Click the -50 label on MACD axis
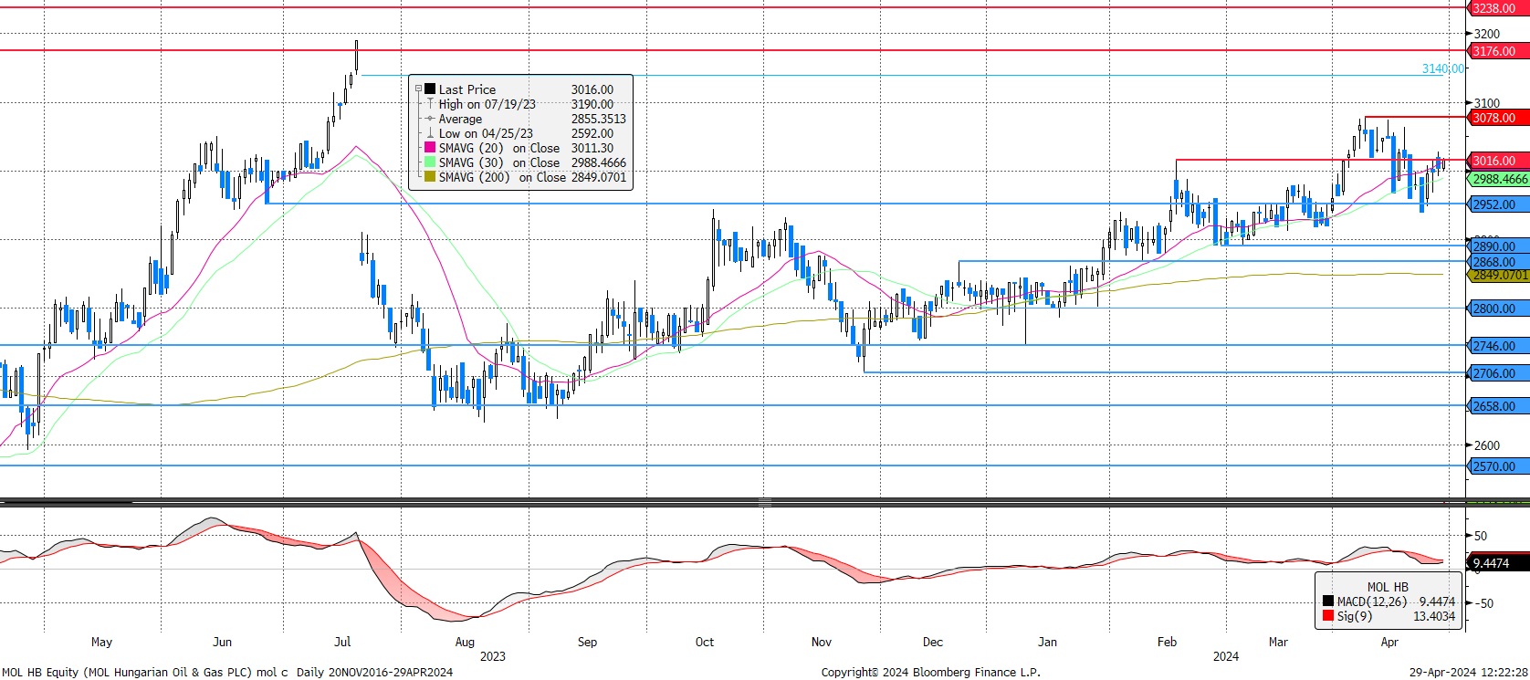 (x=1483, y=603)
